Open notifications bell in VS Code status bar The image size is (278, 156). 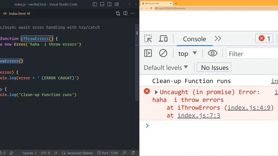pos(133,153)
